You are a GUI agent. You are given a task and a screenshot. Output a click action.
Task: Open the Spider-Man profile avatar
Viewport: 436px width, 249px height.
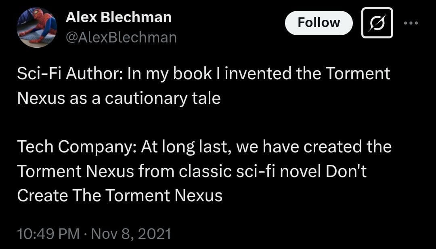coord(37,27)
